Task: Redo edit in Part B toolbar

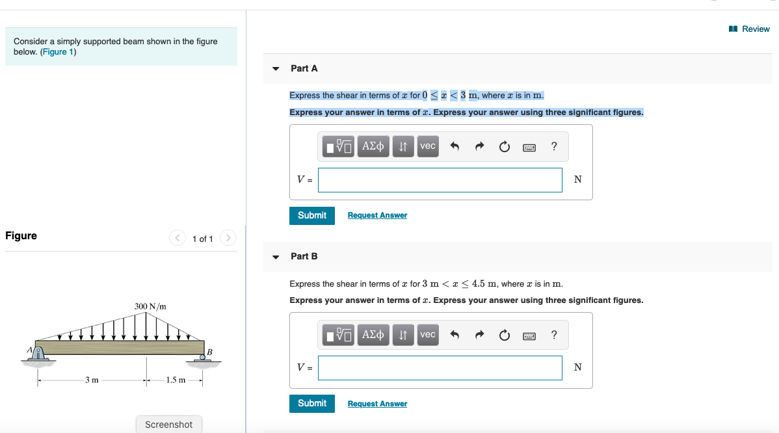Action: [x=479, y=335]
